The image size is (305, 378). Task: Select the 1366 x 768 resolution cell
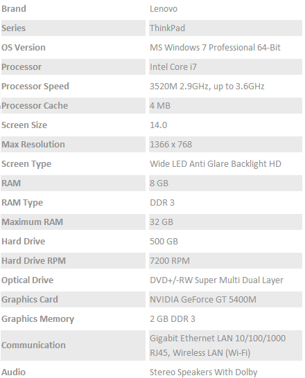coord(225,145)
